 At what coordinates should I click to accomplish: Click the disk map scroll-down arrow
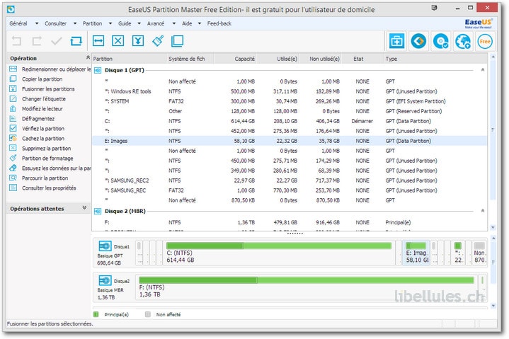click(x=493, y=306)
